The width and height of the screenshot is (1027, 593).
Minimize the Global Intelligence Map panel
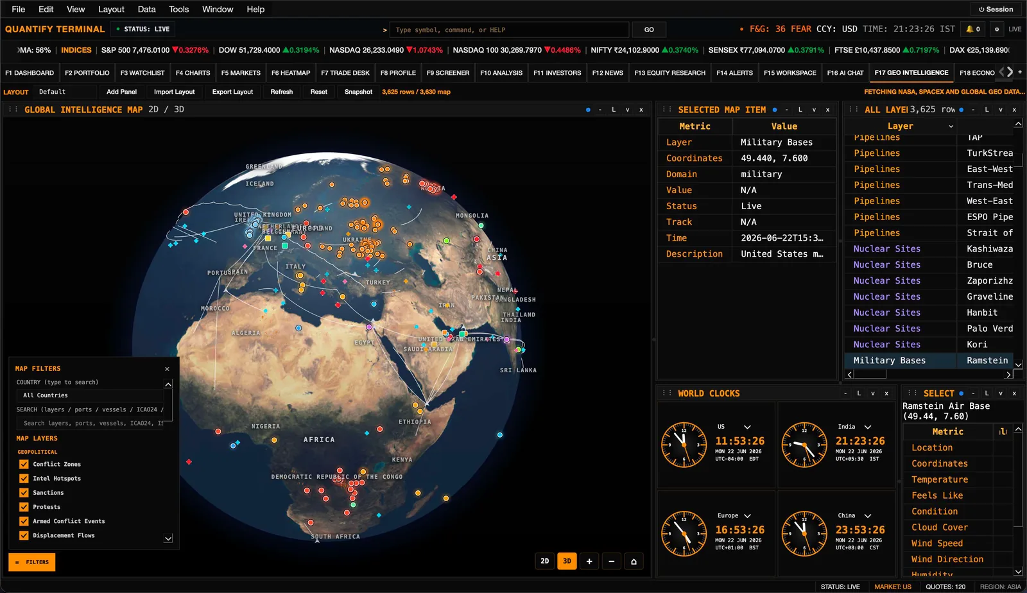point(600,110)
